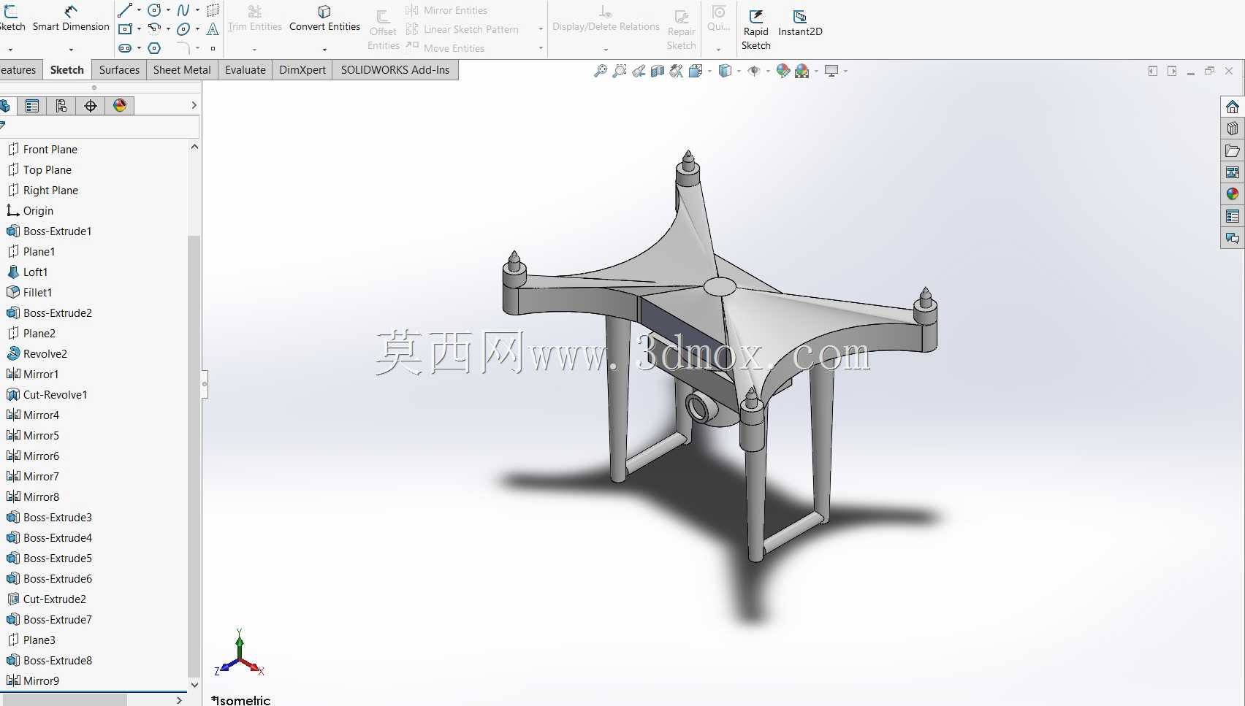Select the Circle sketch tool
1245x706 pixels.
154,10
